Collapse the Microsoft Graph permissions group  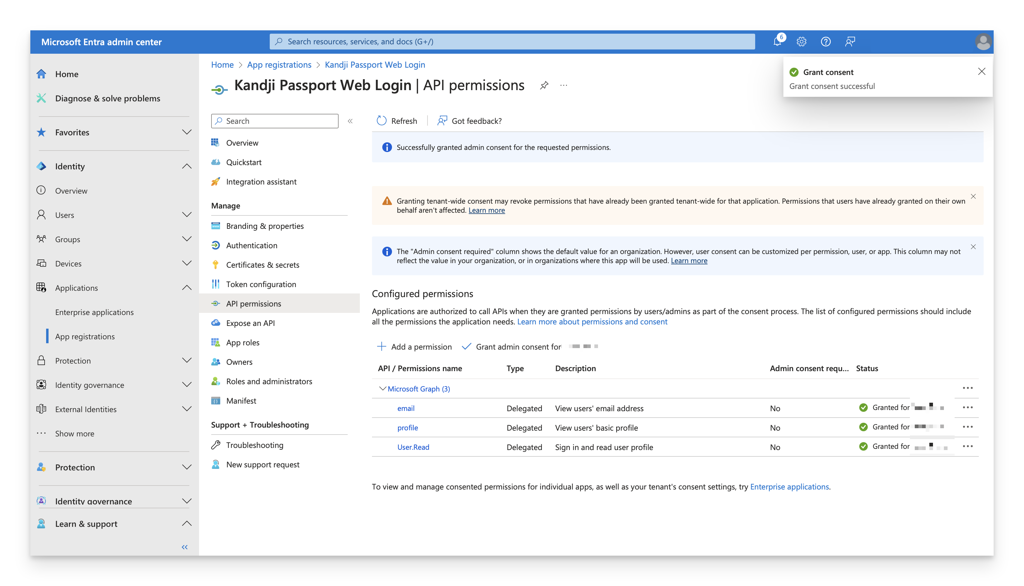(382, 389)
